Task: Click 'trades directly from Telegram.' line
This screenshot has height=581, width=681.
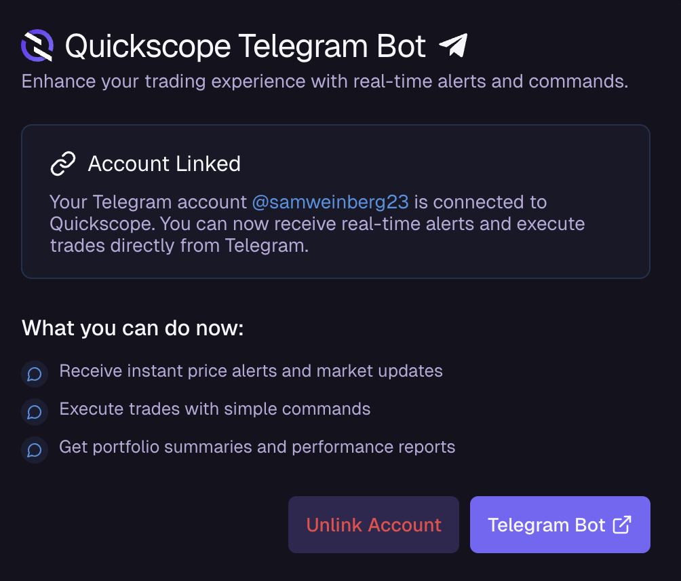Action: [179, 246]
